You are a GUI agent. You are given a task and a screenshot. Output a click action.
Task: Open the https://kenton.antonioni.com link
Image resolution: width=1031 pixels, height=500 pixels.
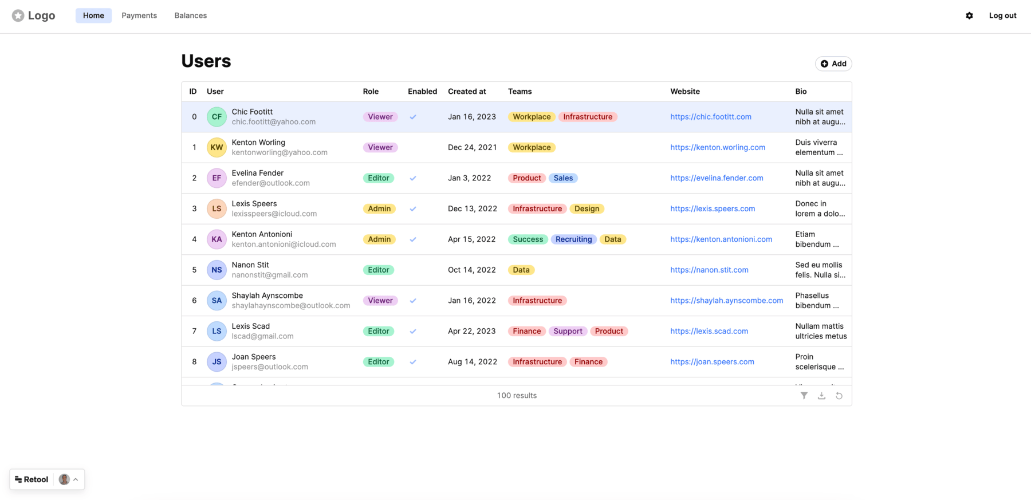tap(721, 239)
